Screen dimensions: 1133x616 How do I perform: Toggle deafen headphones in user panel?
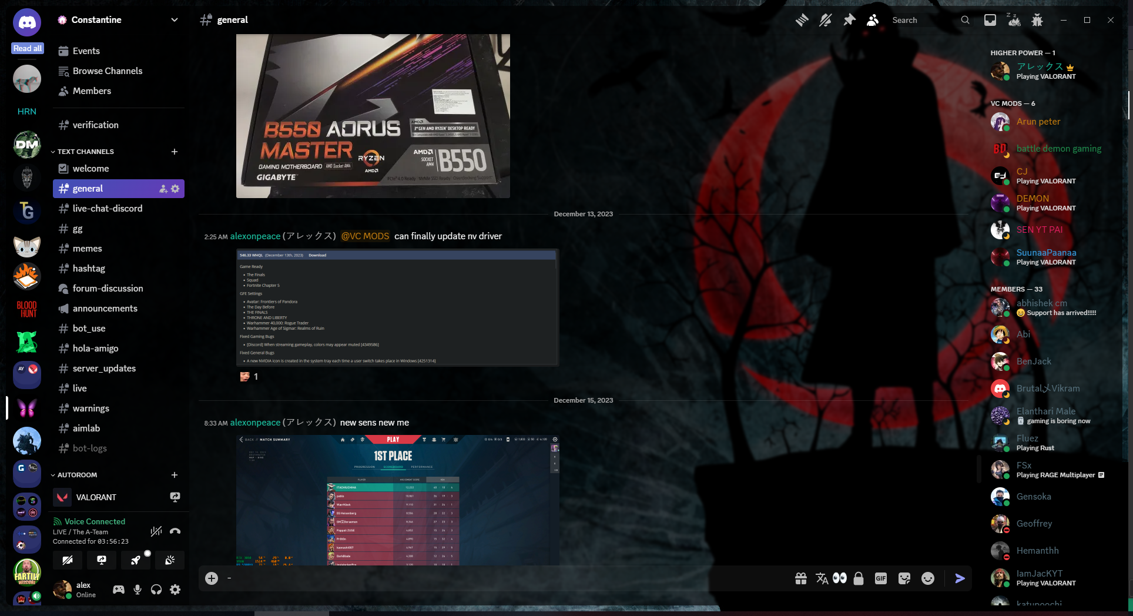[x=156, y=590]
